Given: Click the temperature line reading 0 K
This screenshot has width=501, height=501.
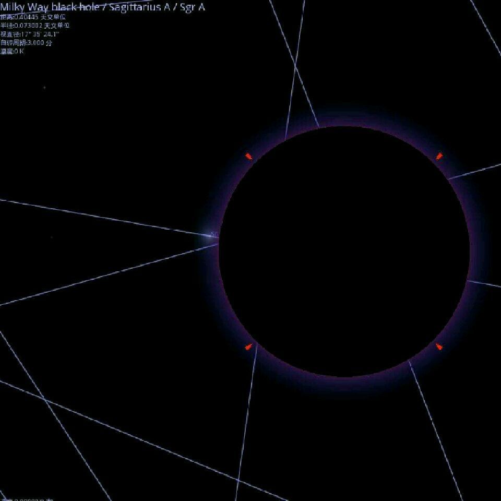Looking at the screenshot, I should click(x=12, y=51).
